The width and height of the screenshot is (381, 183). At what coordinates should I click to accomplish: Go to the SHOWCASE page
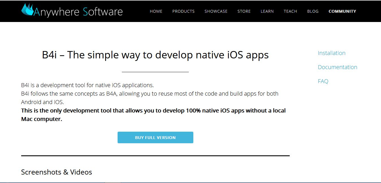[x=216, y=11]
